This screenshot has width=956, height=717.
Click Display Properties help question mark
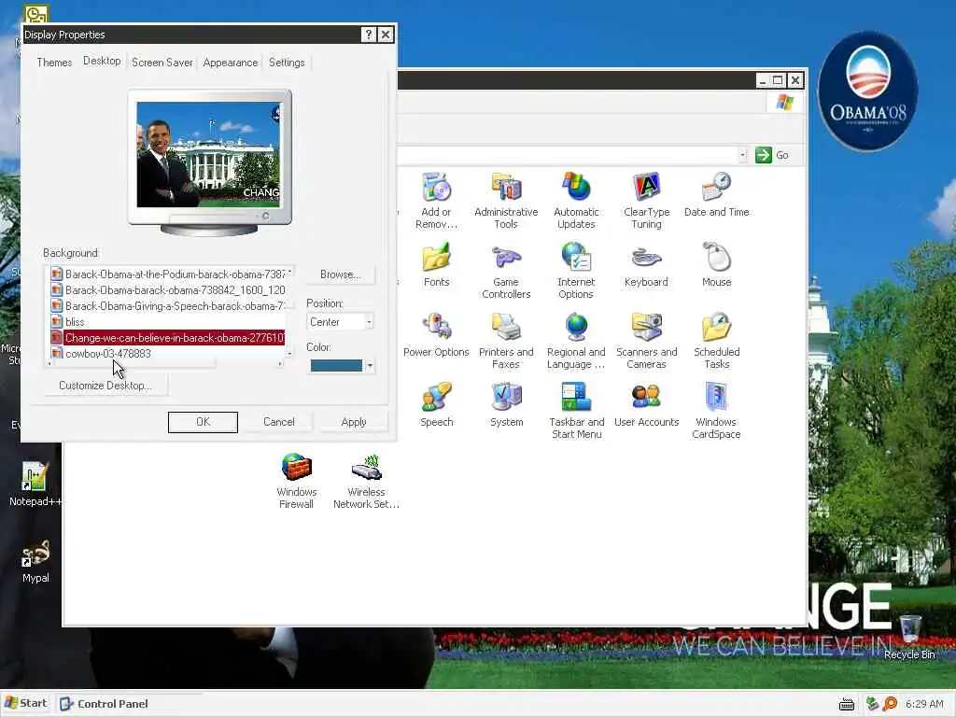pos(368,35)
